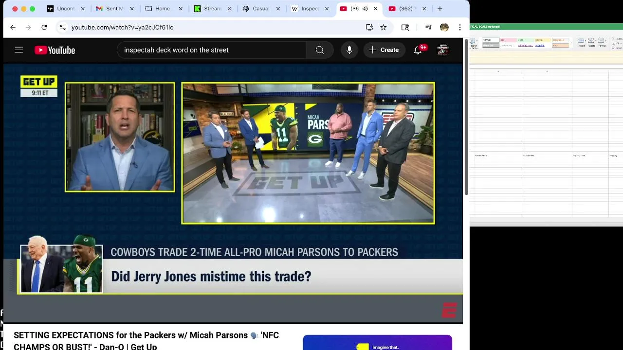Screen dimensions: 623x350
Task: Close the Wikipedia Inspectah tab
Action: (x=327, y=9)
